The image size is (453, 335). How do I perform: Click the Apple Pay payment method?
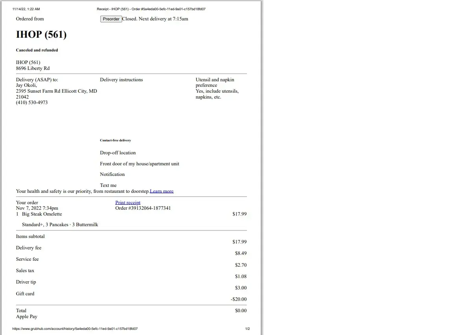tap(27, 317)
